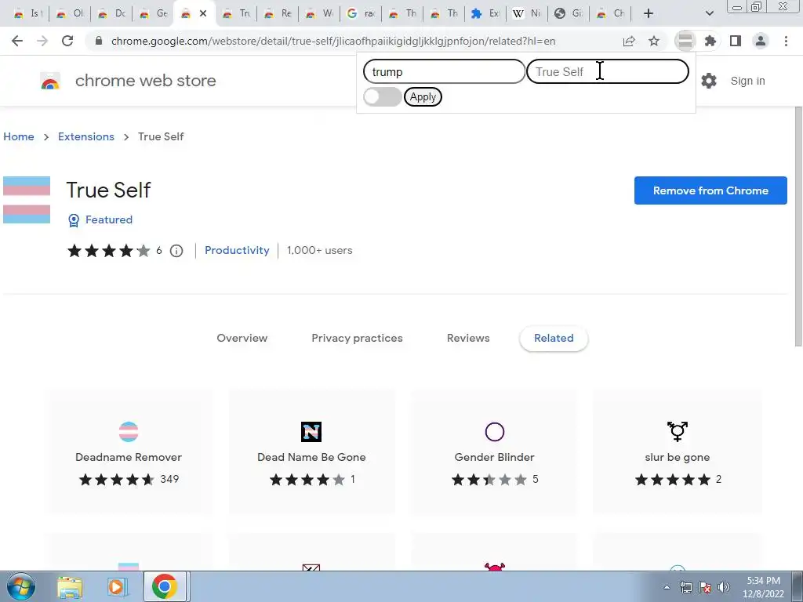Open Windows Explorer from taskbar

tap(70, 586)
